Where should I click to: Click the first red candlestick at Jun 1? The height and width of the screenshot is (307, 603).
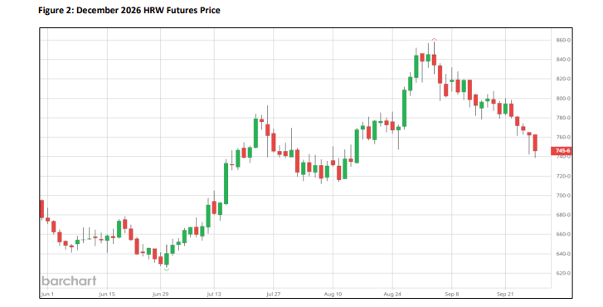(x=42, y=210)
